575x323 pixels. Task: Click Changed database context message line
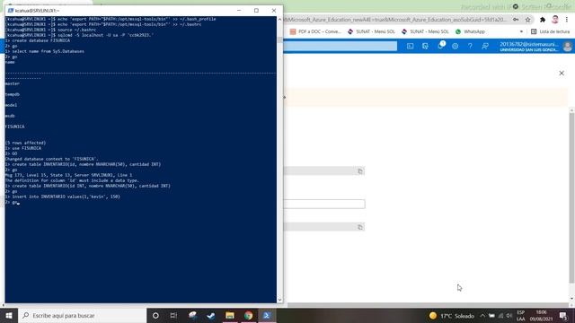click(x=52, y=159)
